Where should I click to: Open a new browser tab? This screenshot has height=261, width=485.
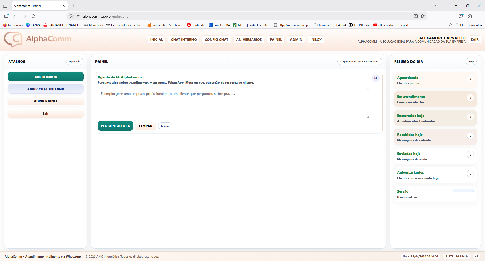pyautogui.click(x=73, y=6)
